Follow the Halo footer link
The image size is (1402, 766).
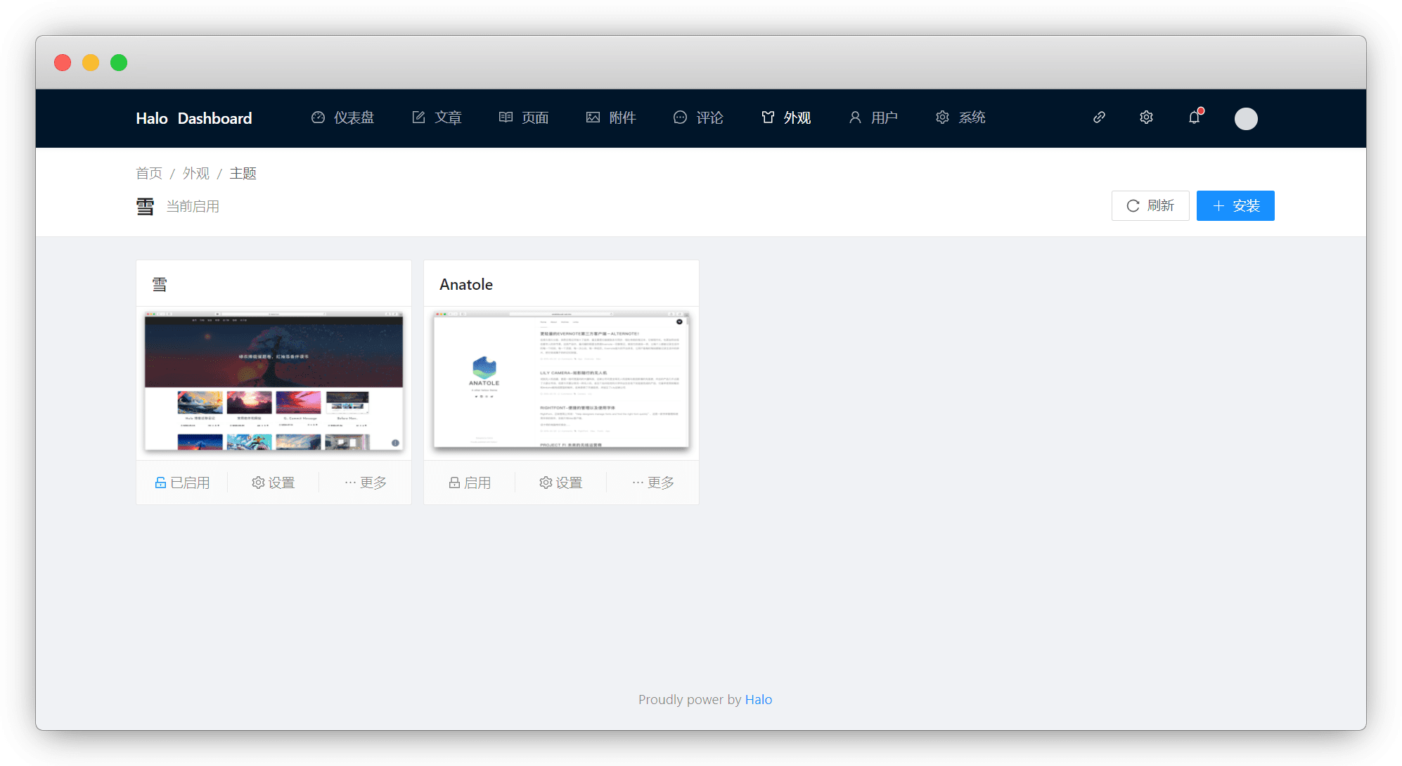[x=758, y=699]
